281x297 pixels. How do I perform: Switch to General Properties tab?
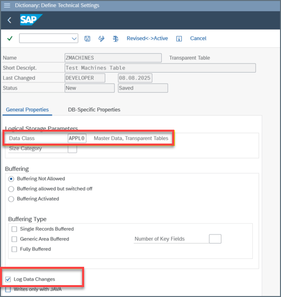coord(27,110)
